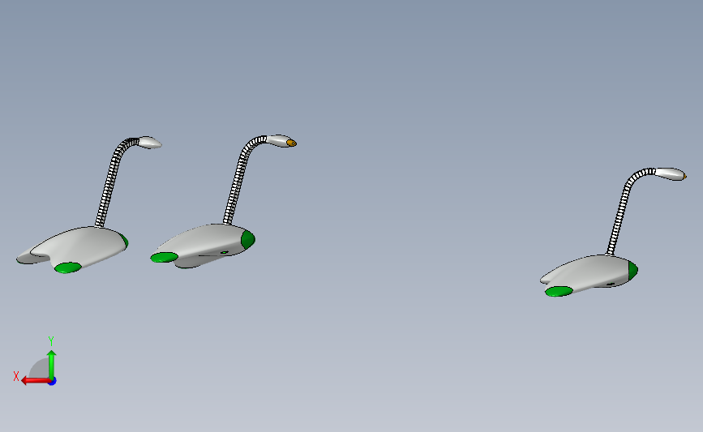This screenshot has width=703, height=432.
Task: Click the middle microphone's front-left green pad
Action: tap(164, 257)
